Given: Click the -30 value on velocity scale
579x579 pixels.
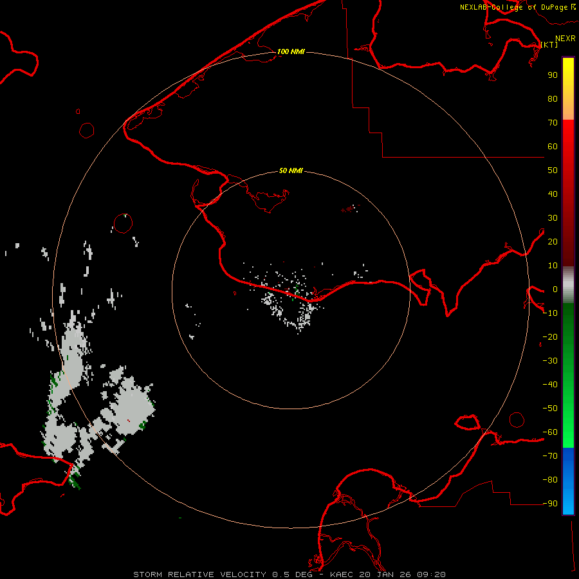Looking at the screenshot, I should point(550,361).
